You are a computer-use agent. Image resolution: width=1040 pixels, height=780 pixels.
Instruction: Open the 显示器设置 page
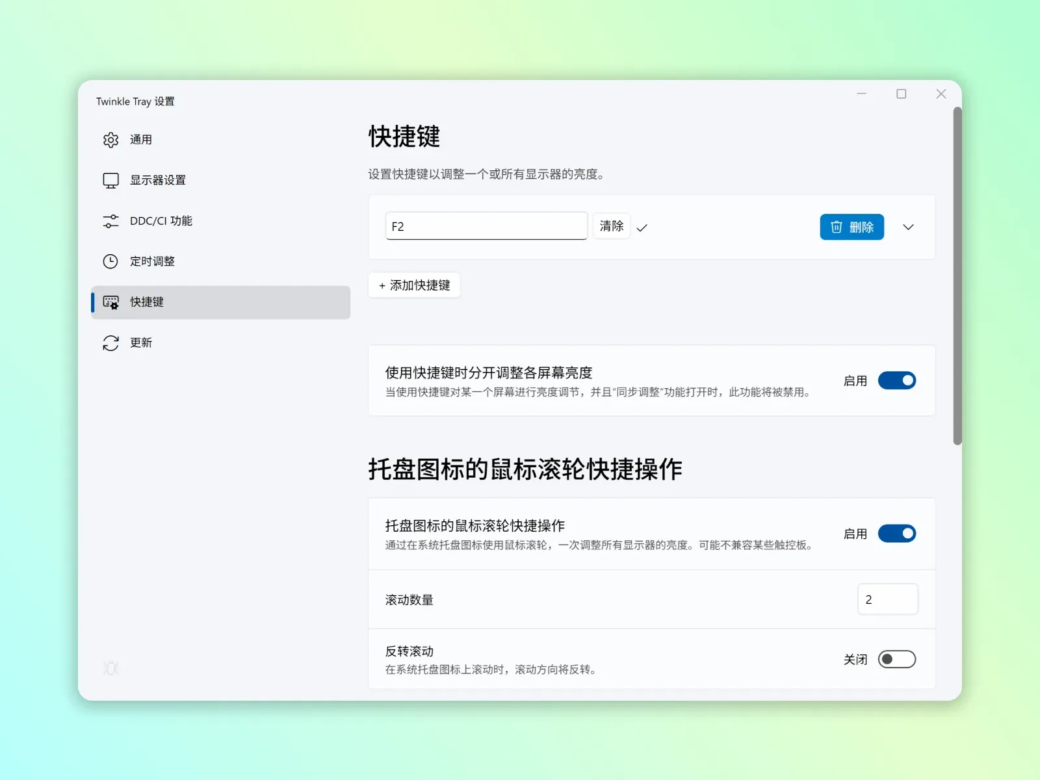tap(221, 180)
